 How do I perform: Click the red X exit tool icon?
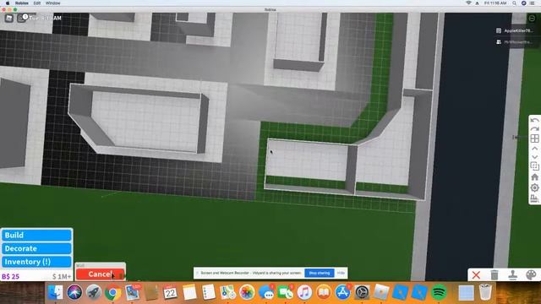point(476,275)
